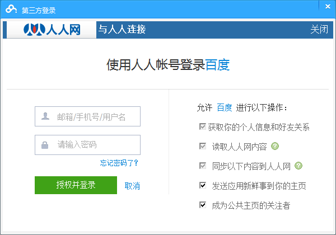Click the 邮箱/手机号/用户名 input field
The image size is (336, 235).
pyautogui.click(x=88, y=116)
